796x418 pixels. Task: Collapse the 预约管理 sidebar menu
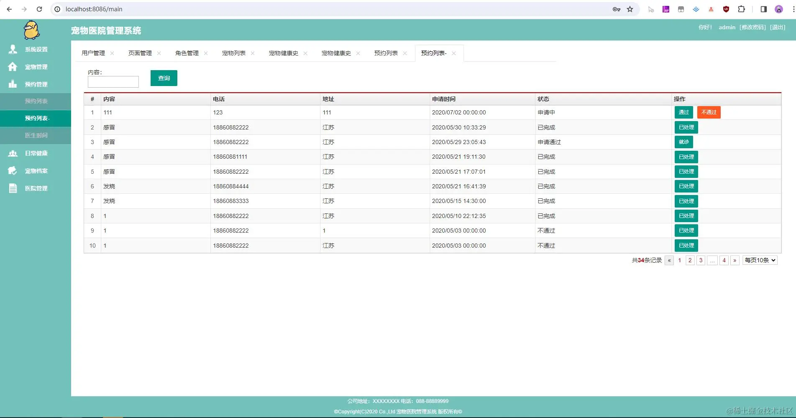(36, 84)
